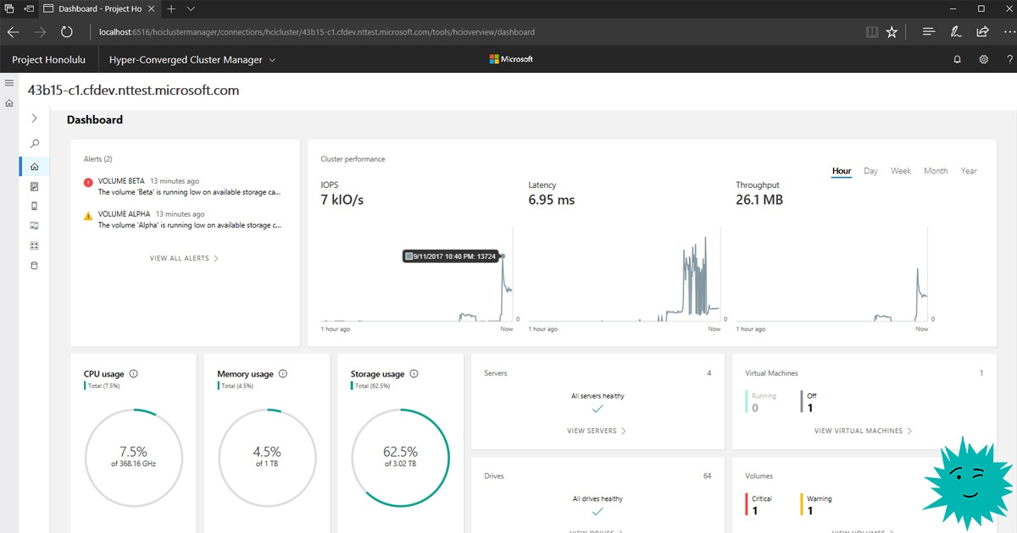Open help question mark in the header

pyautogui.click(x=1010, y=59)
